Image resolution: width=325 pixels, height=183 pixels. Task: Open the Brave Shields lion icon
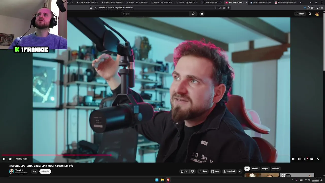click(x=228, y=8)
